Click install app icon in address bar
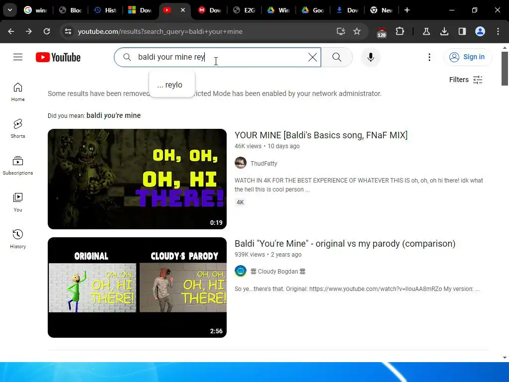Viewport: 509px width, 382px height. [x=340, y=31]
